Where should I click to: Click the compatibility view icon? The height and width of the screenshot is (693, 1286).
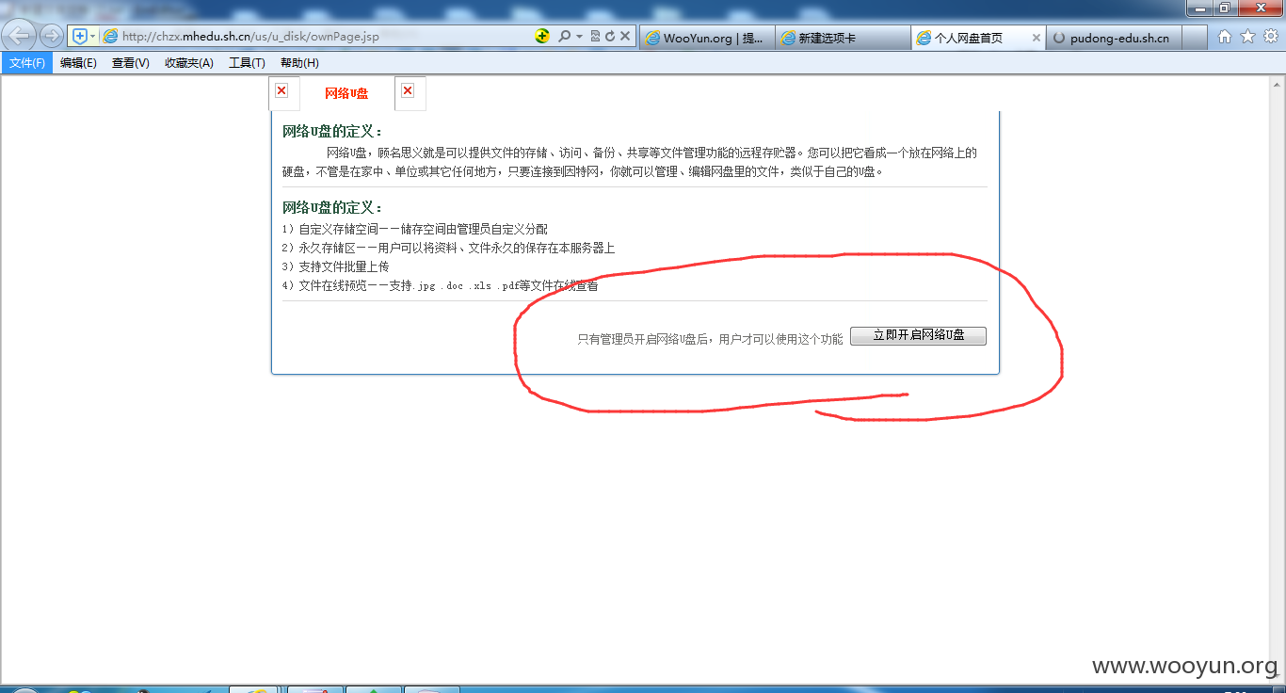point(595,37)
